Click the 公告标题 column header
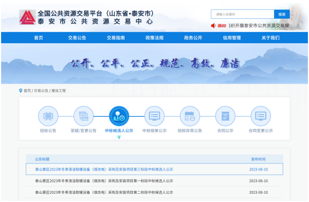 coord(42,159)
